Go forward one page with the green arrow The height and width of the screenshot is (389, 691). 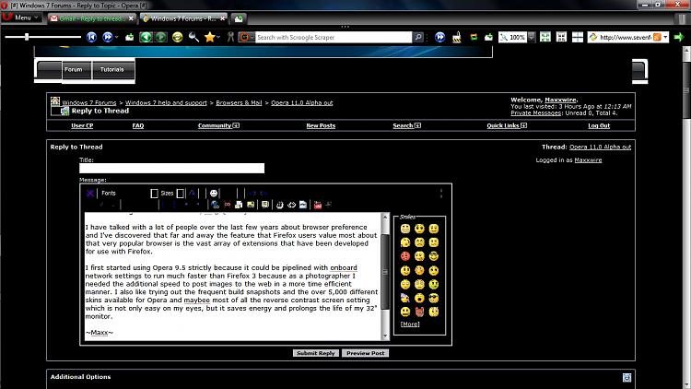pyautogui.click(x=161, y=37)
